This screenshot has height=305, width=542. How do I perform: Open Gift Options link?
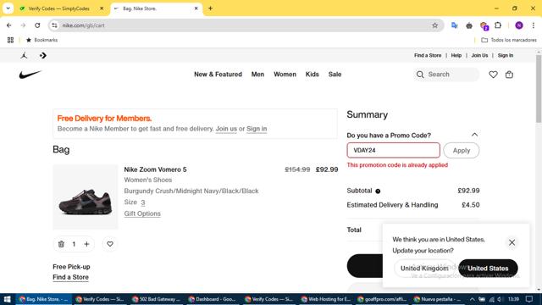(x=142, y=213)
